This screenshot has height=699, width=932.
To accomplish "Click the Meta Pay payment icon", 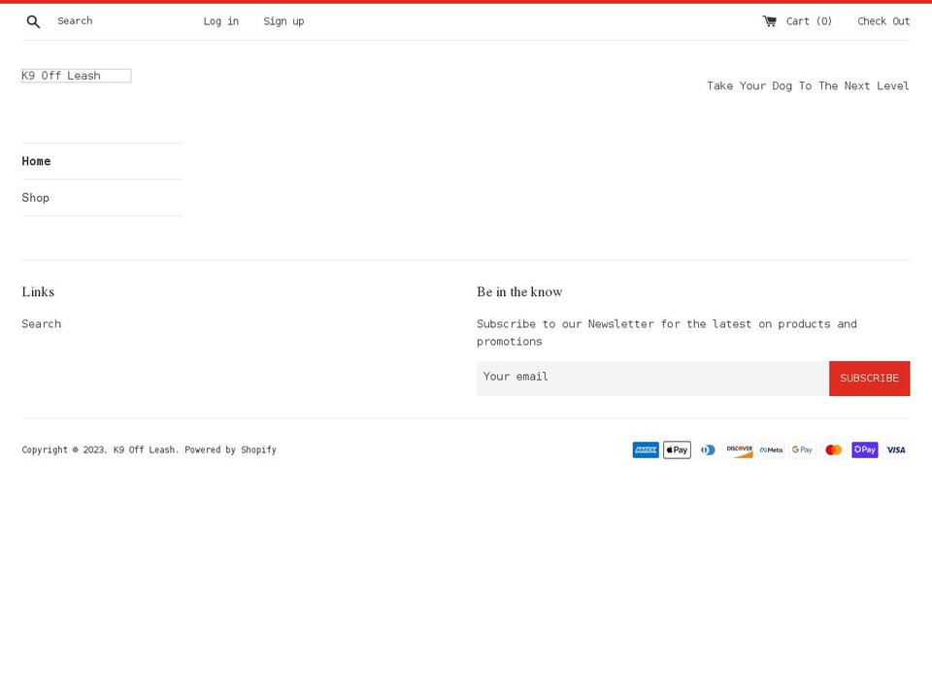I will [771, 449].
